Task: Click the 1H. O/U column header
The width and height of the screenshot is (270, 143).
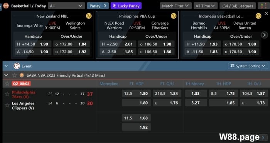Action: (x=254, y=84)
